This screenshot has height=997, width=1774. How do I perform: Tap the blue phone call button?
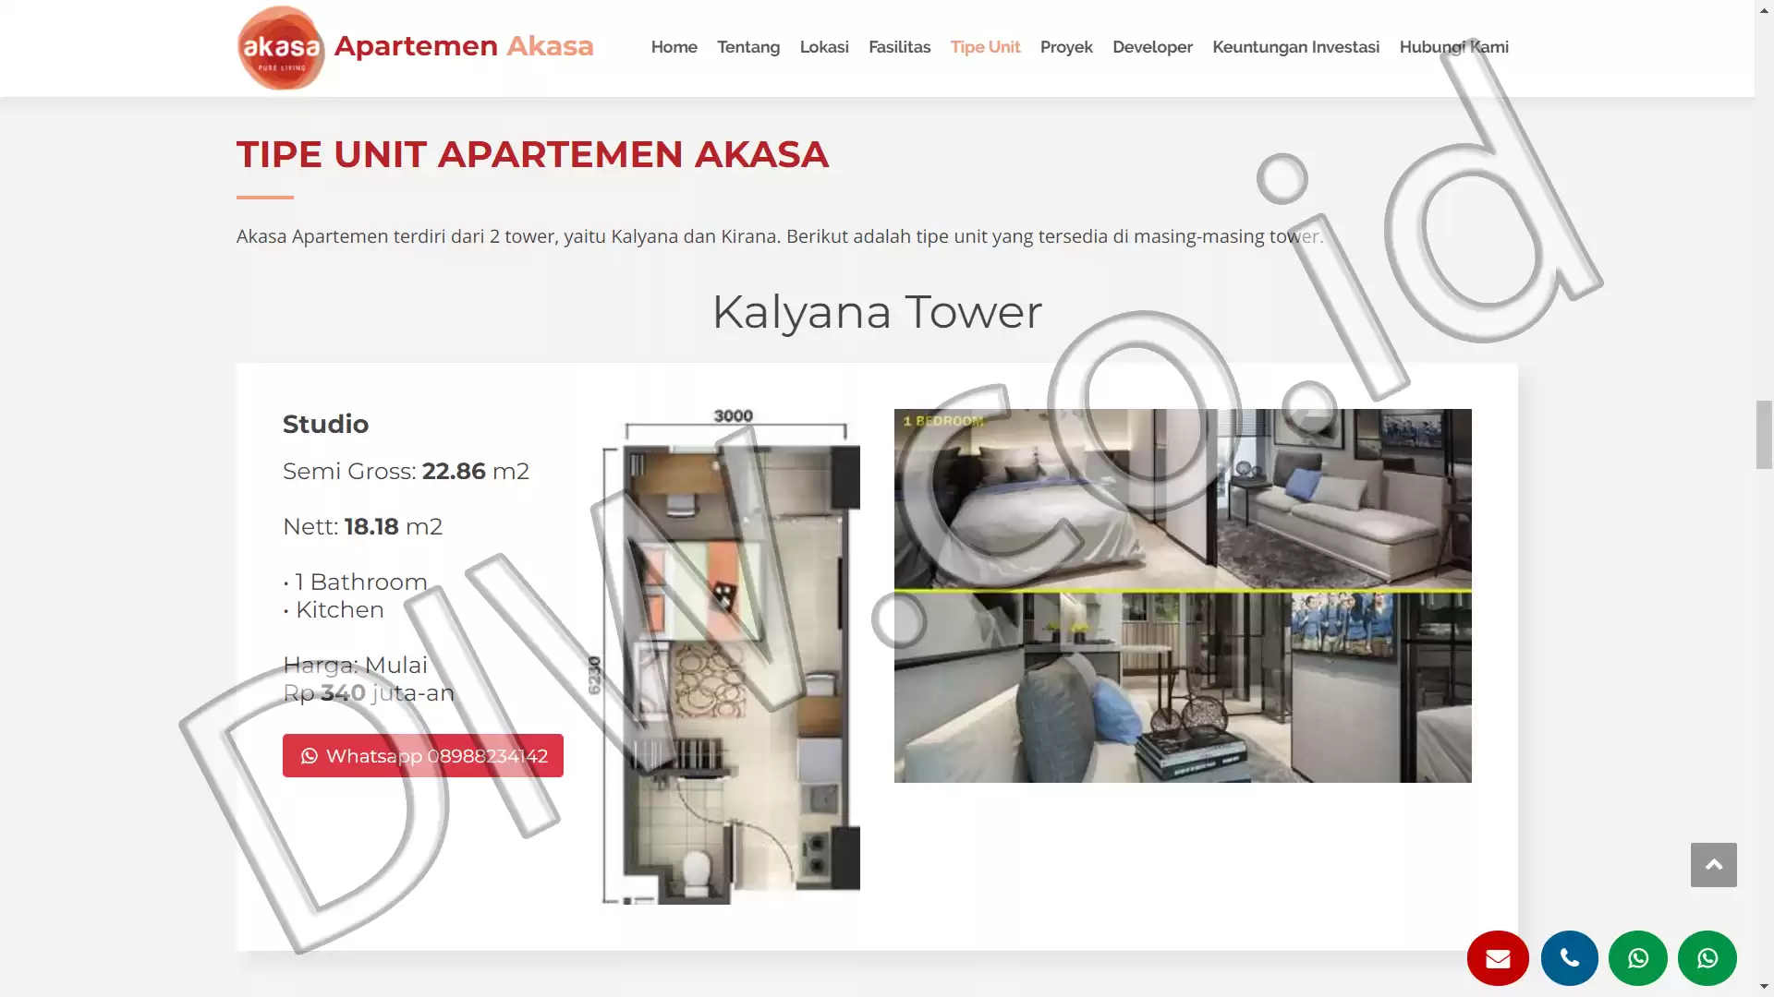point(1569,958)
